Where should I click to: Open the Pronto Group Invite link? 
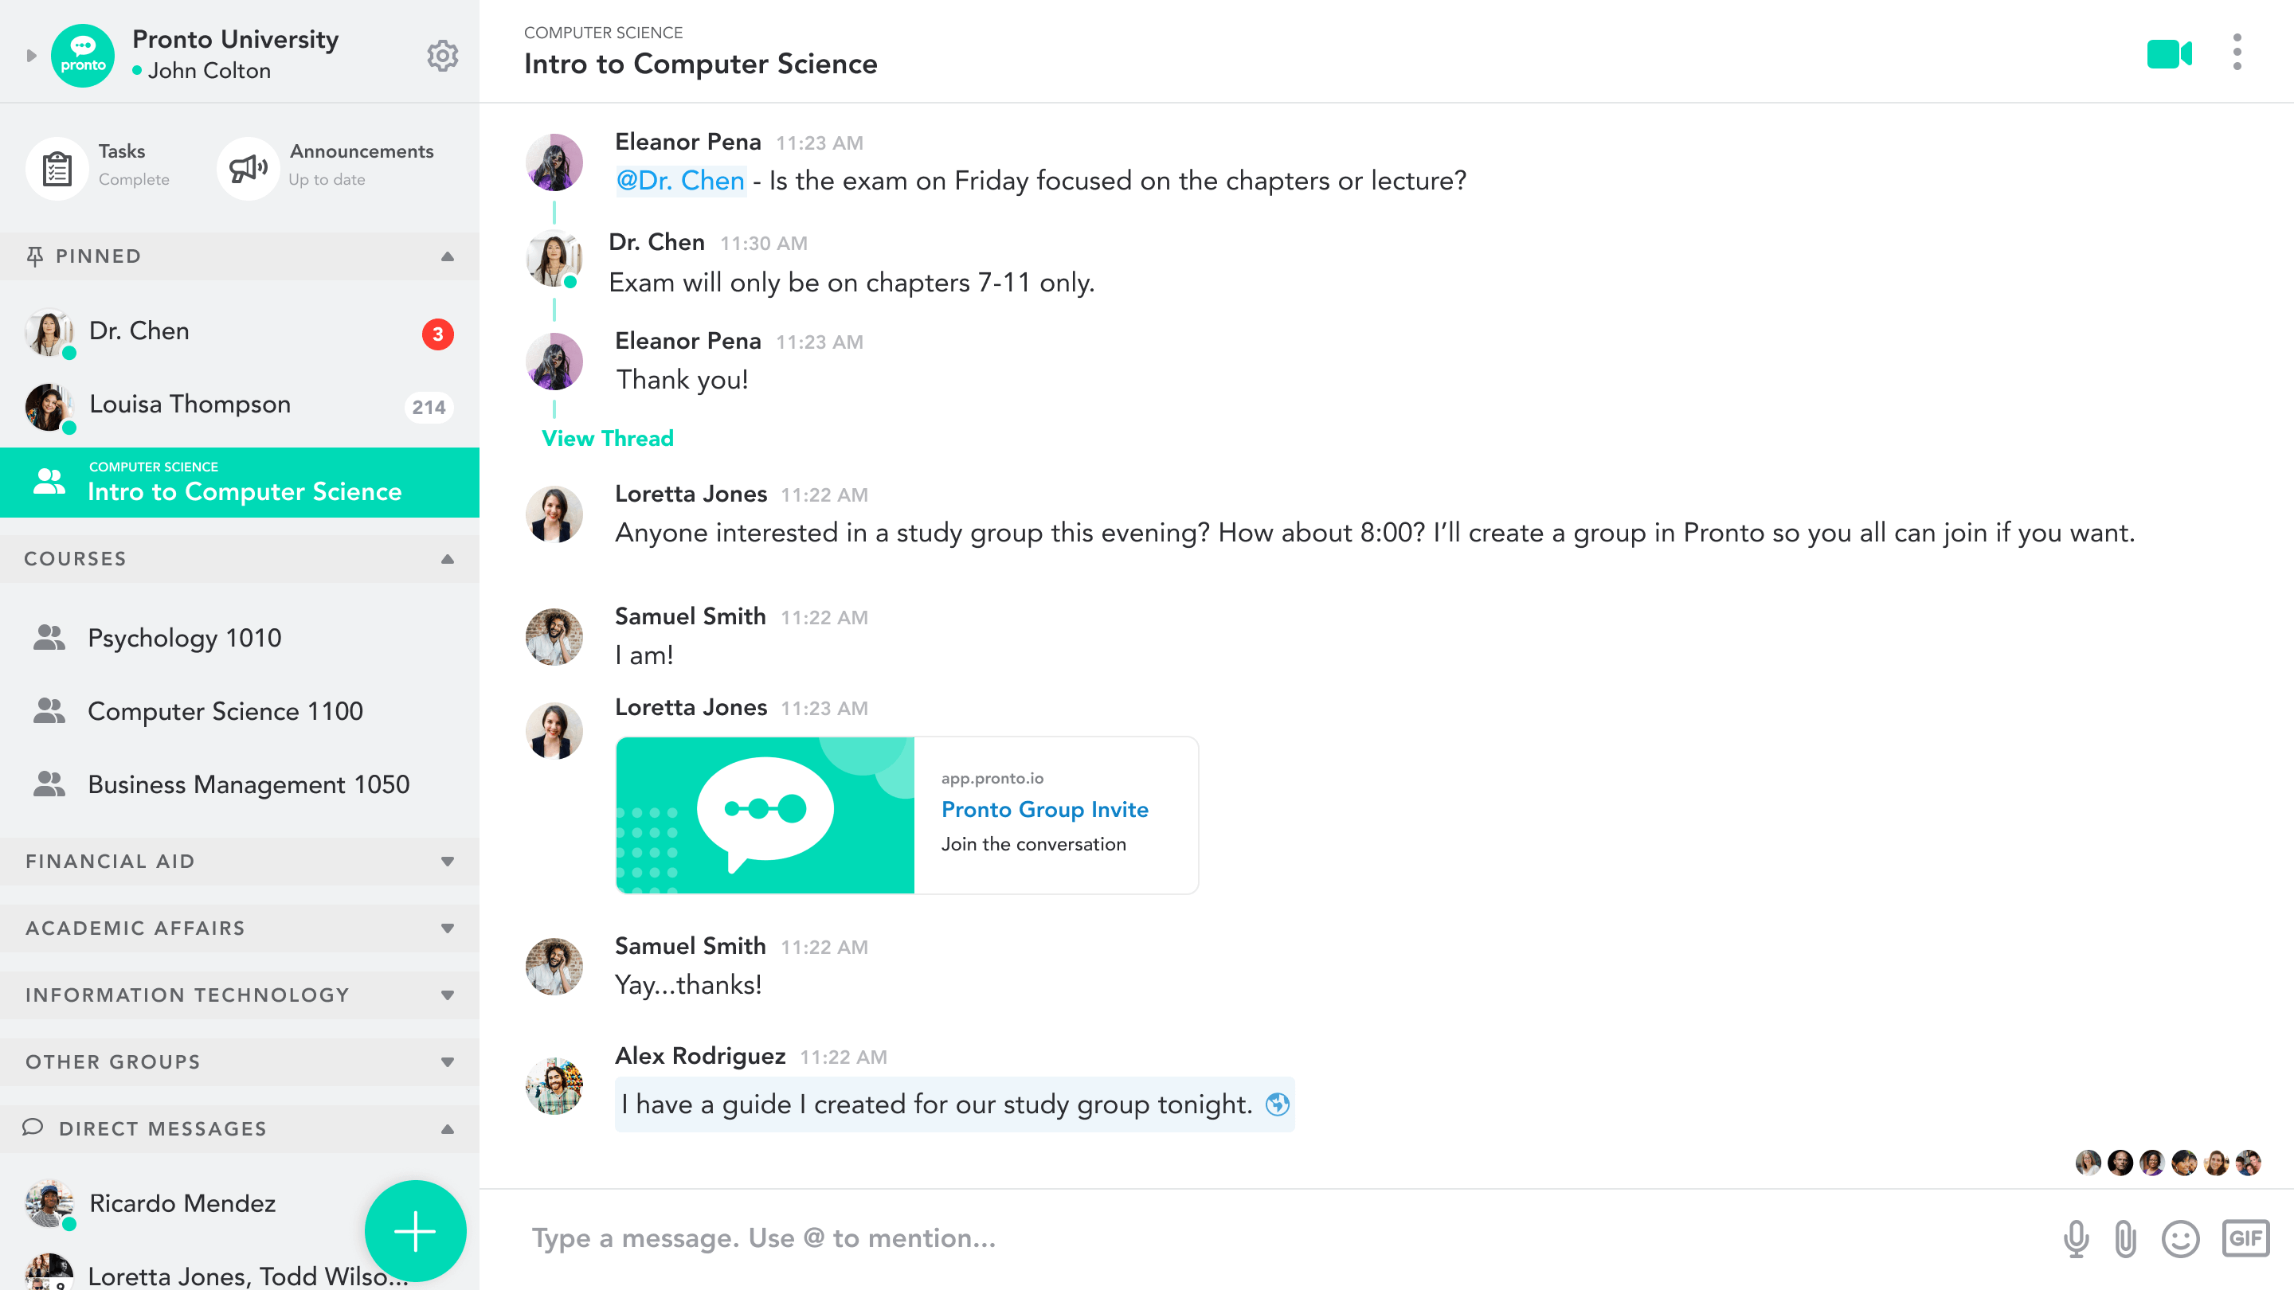[x=1043, y=809]
